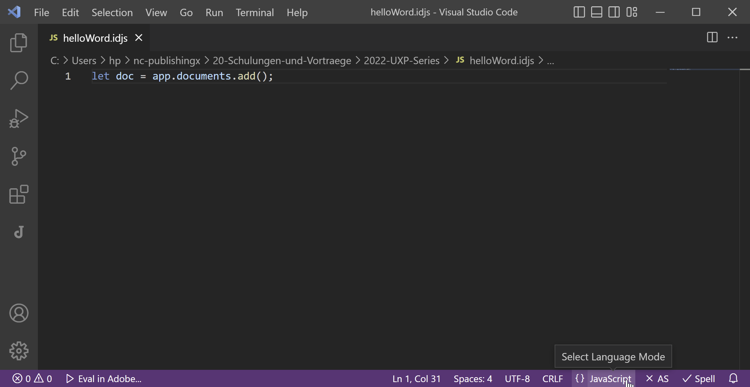
Task: Open the Extensions view
Action: point(19,194)
